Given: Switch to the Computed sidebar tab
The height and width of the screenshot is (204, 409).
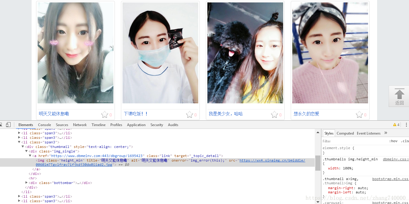Looking at the screenshot, I should tap(345, 133).
